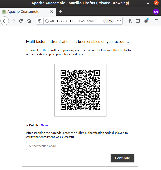The image size is (161, 170).
Task: Go back using the browser back arrow
Action: (5, 21)
